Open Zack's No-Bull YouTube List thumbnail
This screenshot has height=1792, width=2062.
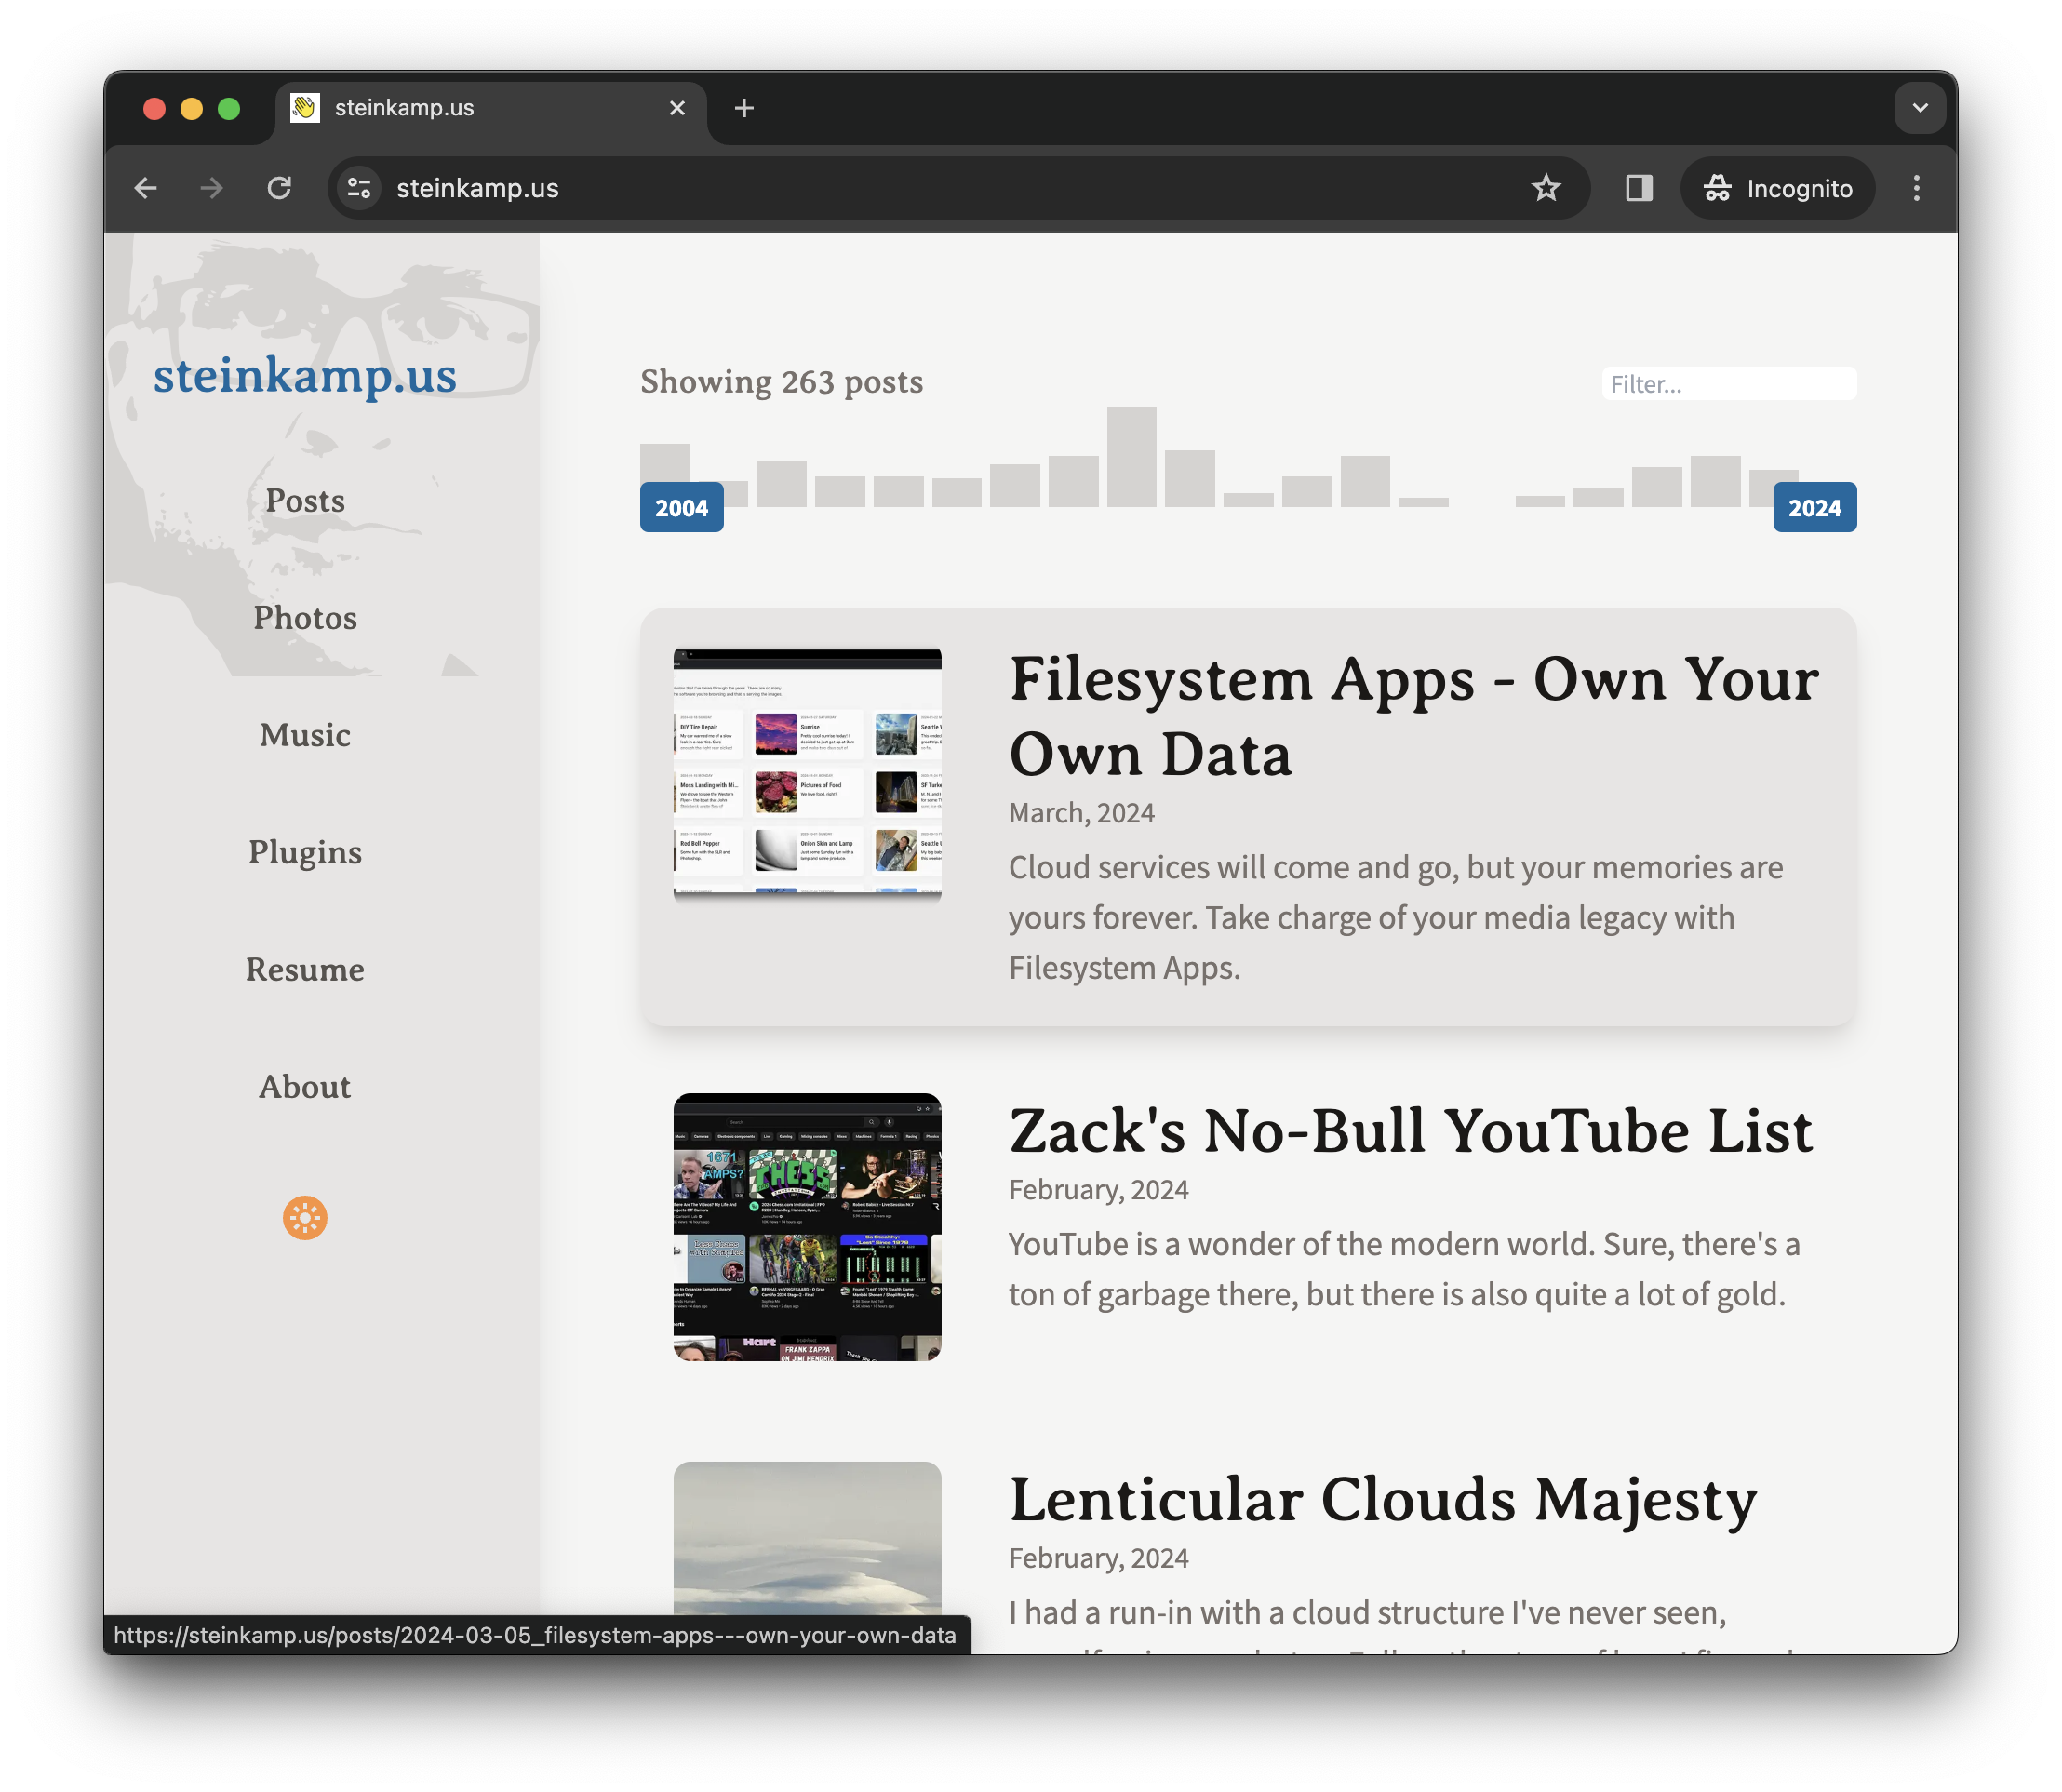click(807, 1226)
